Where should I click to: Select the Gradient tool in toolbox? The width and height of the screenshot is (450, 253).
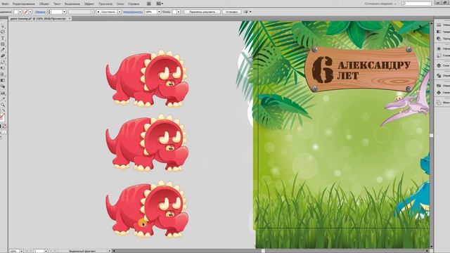pos(3,80)
